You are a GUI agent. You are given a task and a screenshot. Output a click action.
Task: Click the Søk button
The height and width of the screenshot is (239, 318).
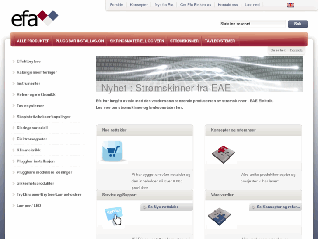tap(298, 24)
